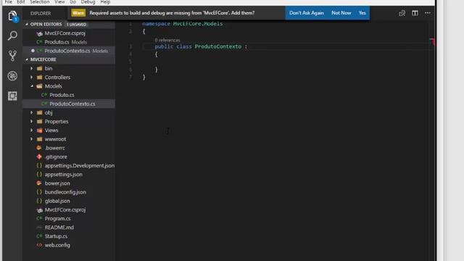Click the open preview to the side icon
Image resolution: width=464 pixels, height=261 pixels.
[x=402, y=13]
